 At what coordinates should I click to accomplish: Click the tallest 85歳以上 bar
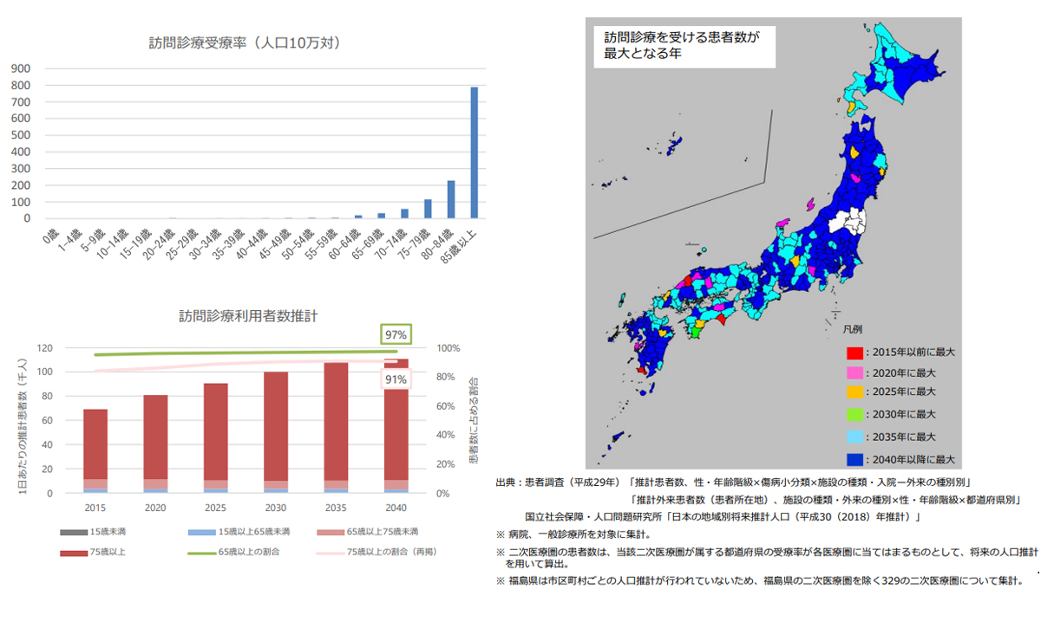[475, 152]
